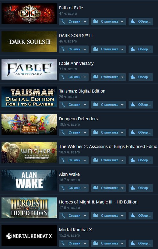Expand the Ссылки dropdown arrow for Path of Exile
Screen dimensions: 158x249
[x=85, y=22]
